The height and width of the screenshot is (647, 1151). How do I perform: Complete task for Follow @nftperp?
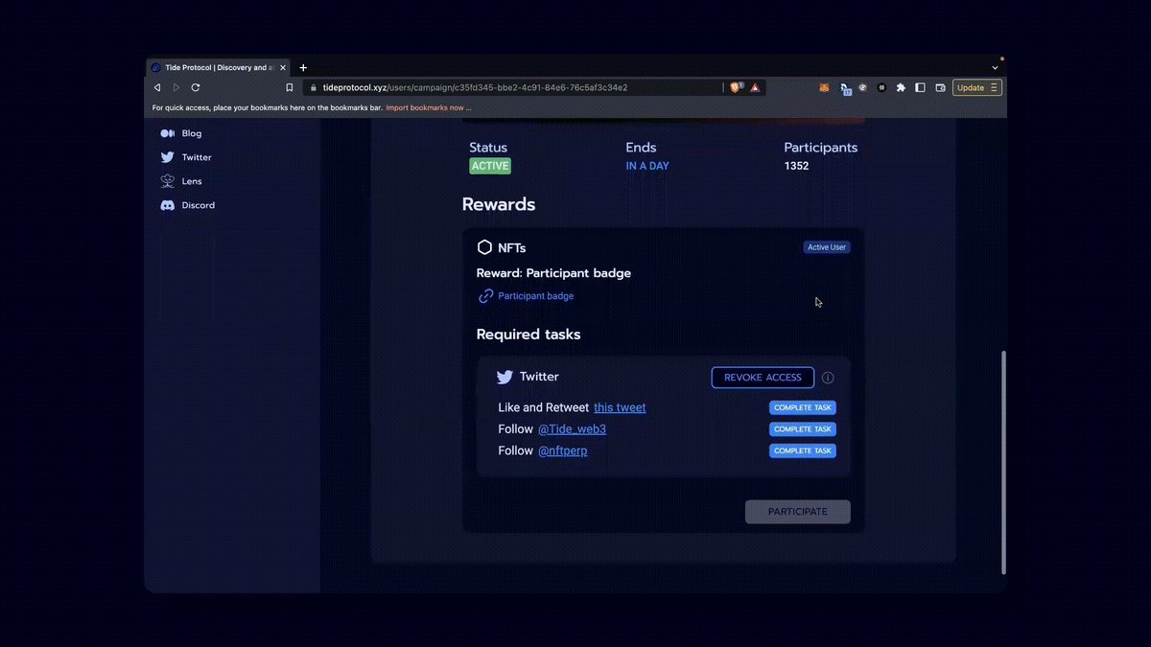click(803, 451)
